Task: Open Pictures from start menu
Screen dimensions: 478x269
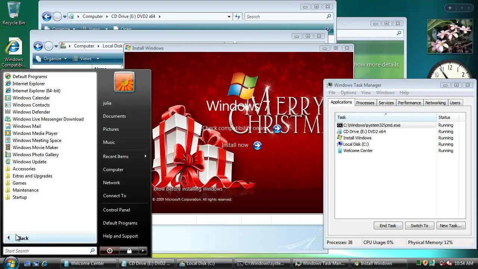Action: click(x=111, y=129)
